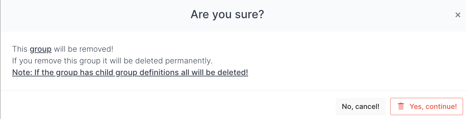
Task: Click the 'Are you sure?' heading
Action: click(x=227, y=15)
